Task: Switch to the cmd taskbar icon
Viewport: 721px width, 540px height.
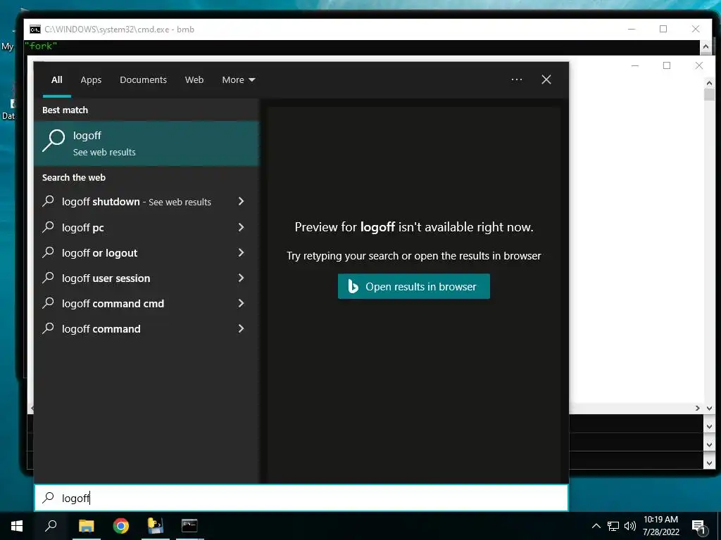Action: pos(189,526)
